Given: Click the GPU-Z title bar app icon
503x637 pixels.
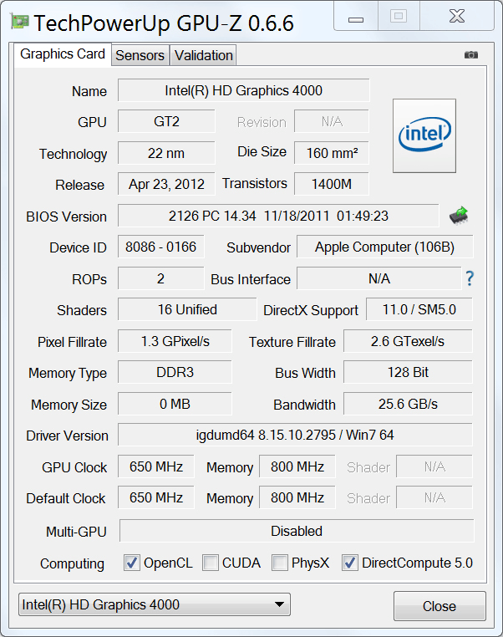Looking at the screenshot, I should click(x=19, y=21).
